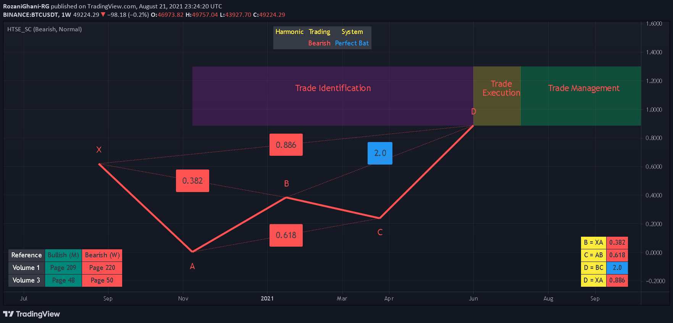Click the 0.382 ratio box on the XB line
673x323 pixels.
(x=192, y=181)
